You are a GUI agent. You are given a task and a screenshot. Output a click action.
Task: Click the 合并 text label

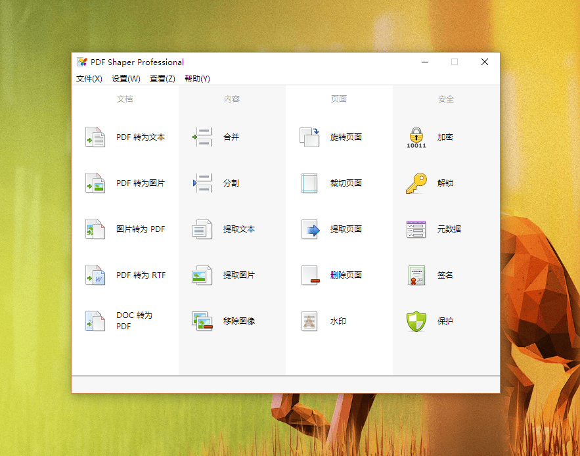point(231,137)
